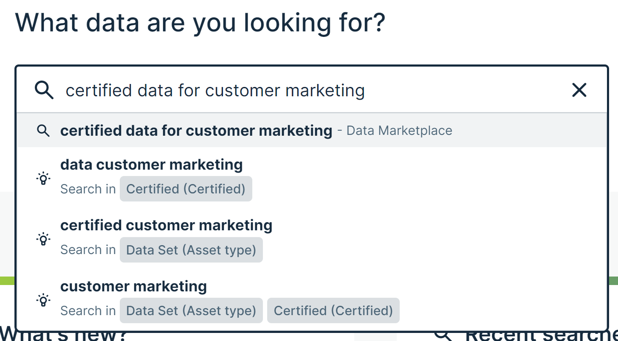Image resolution: width=618 pixels, height=341 pixels.
Task: Click the Recent searches magnifier icon
Action: (444, 335)
